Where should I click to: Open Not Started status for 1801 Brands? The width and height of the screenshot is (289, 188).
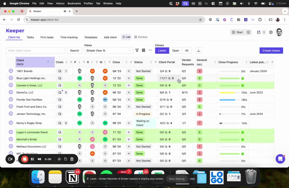tap(143, 71)
